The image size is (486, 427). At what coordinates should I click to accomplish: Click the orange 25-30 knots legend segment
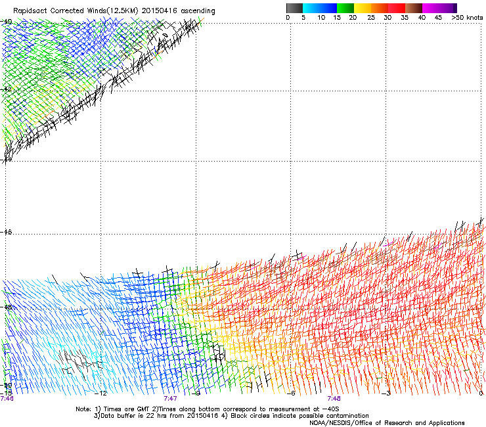(x=380, y=8)
